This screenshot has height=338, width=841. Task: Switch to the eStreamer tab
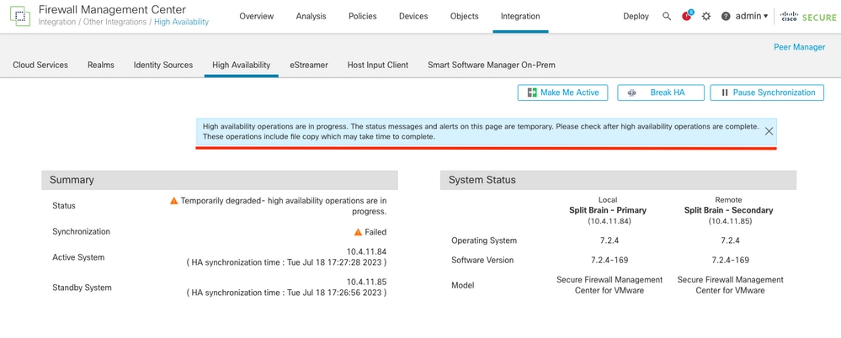[309, 65]
